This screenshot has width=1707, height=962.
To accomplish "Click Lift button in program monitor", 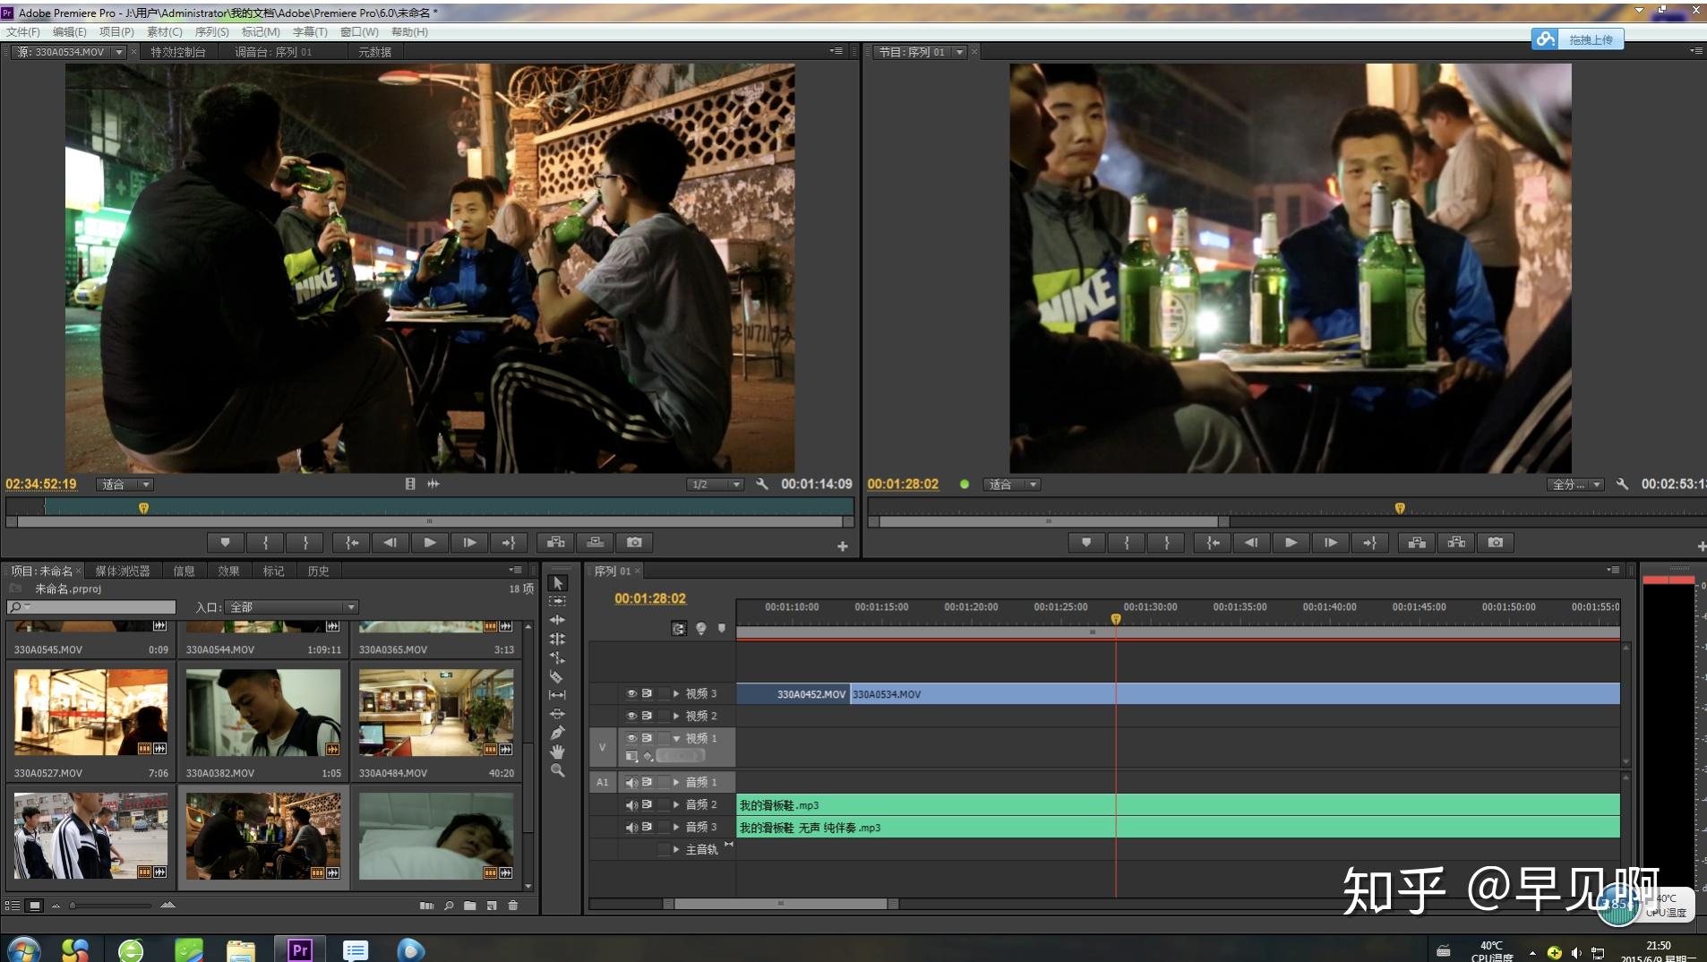I will [1417, 543].
